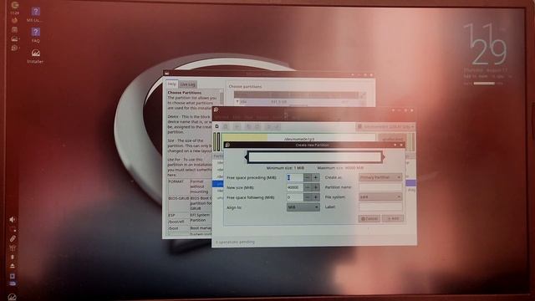Open the Create as Primary Partition dropdown
Image resolution: width=535 pixels, height=301 pixels.
coord(380,177)
